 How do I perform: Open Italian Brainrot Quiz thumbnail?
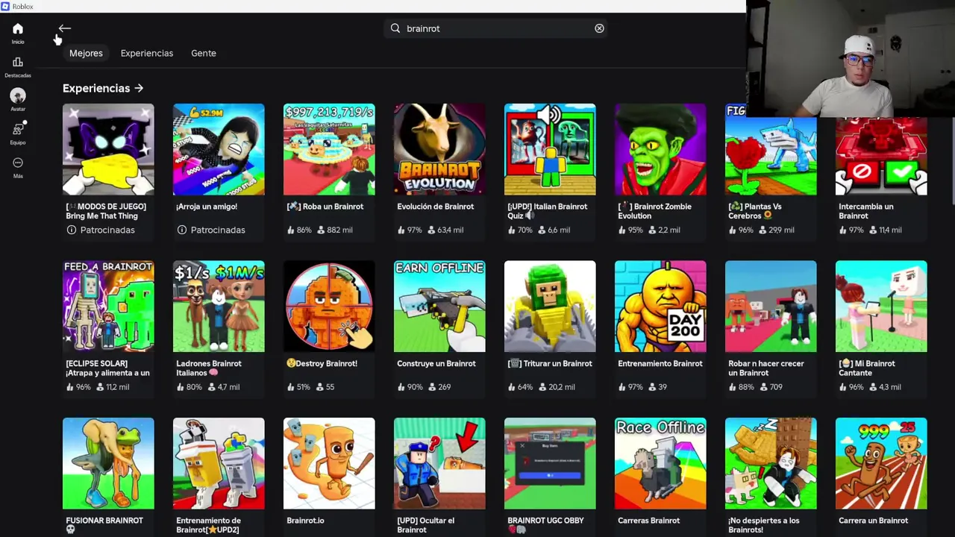(x=550, y=149)
